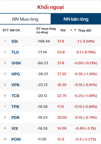Screen dimensions: 101x144
Task: Open VIX stock symbol
Action: click(x=15, y=128)
